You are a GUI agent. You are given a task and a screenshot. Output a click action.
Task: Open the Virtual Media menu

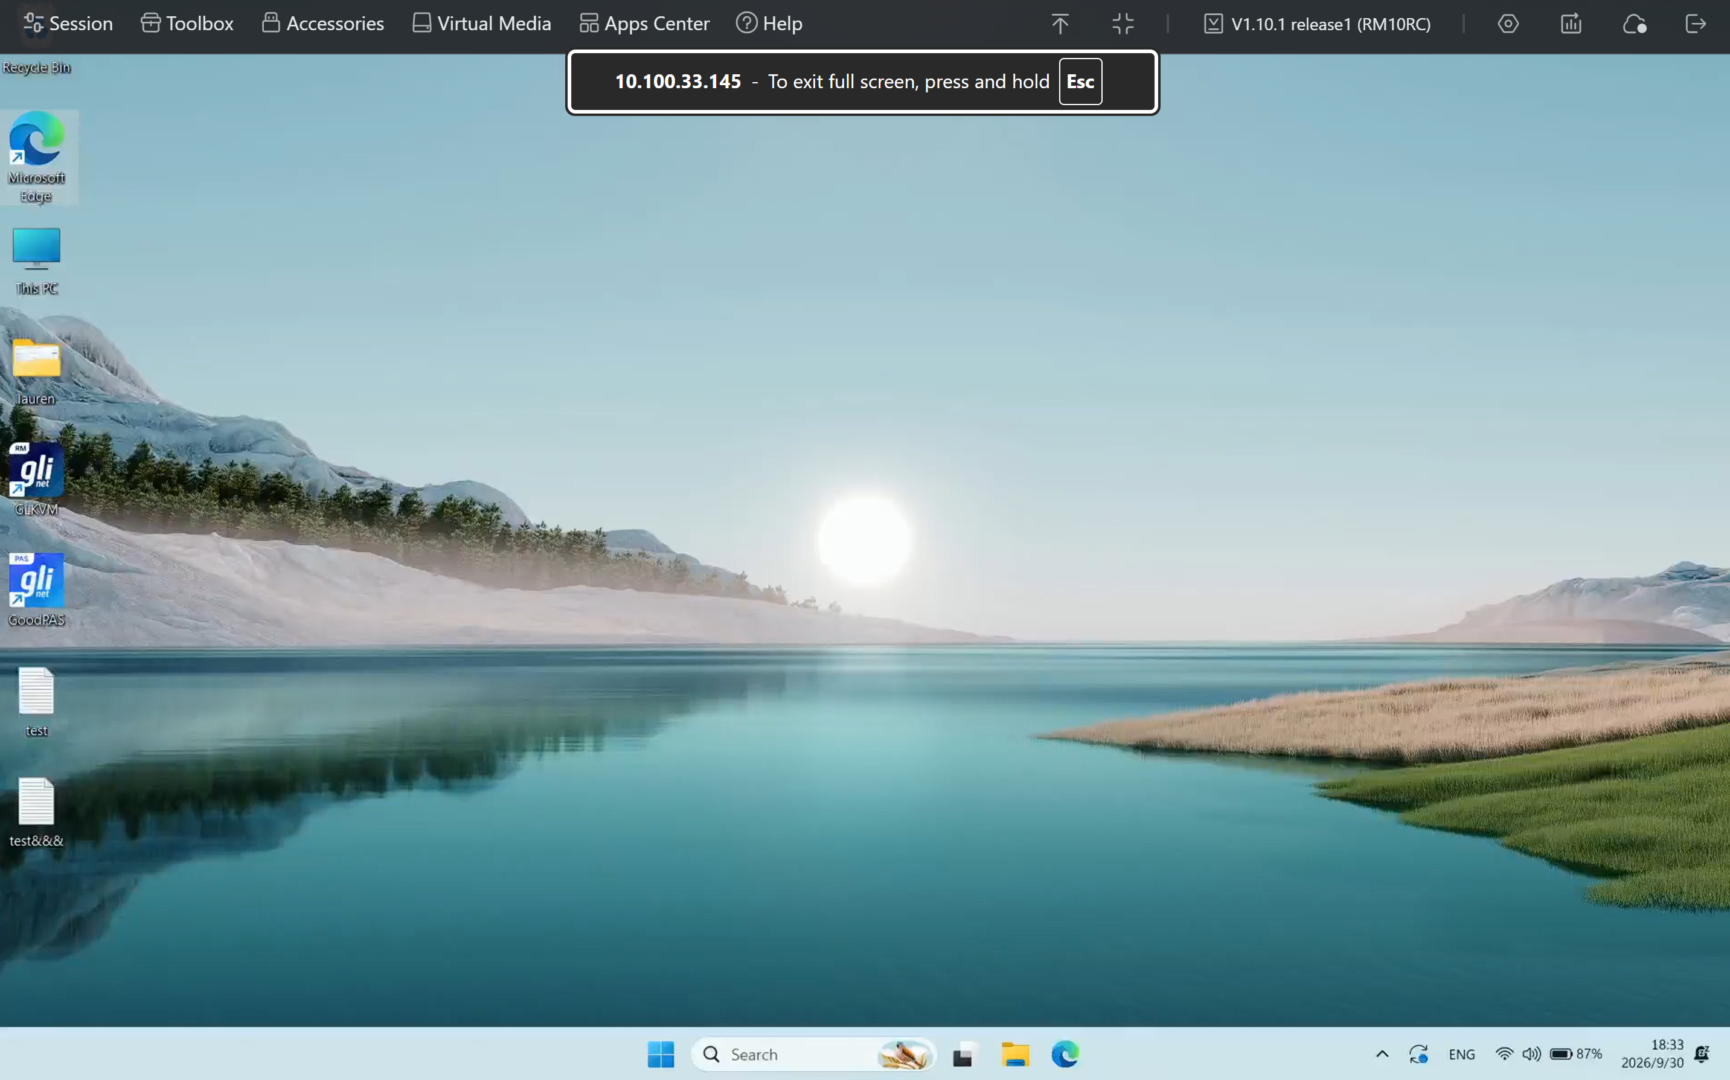pyautogui.click(x=482, y=24)
